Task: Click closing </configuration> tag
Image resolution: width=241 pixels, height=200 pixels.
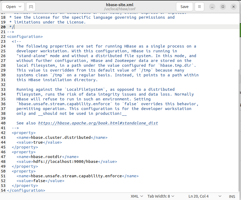Action: point(26,190)
